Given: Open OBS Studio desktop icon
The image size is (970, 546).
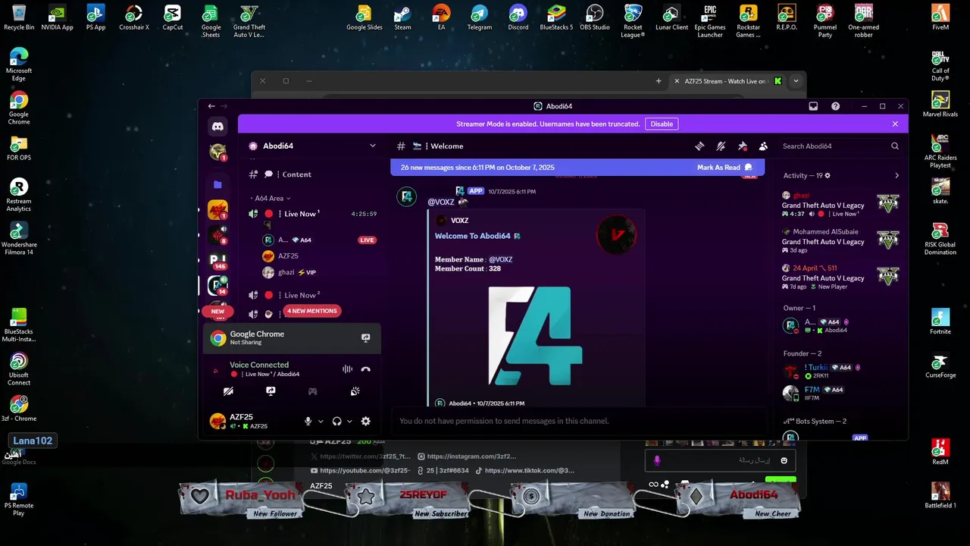Looking at the screenshot, I should [595, 17].
